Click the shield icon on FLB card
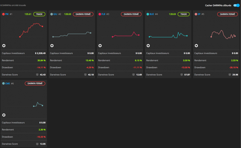Screen dimensions: 241x148 [100, 45]
